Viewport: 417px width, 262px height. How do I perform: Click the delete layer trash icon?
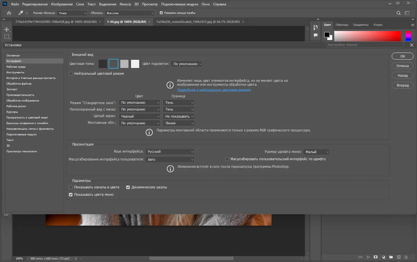coord(406,257)
